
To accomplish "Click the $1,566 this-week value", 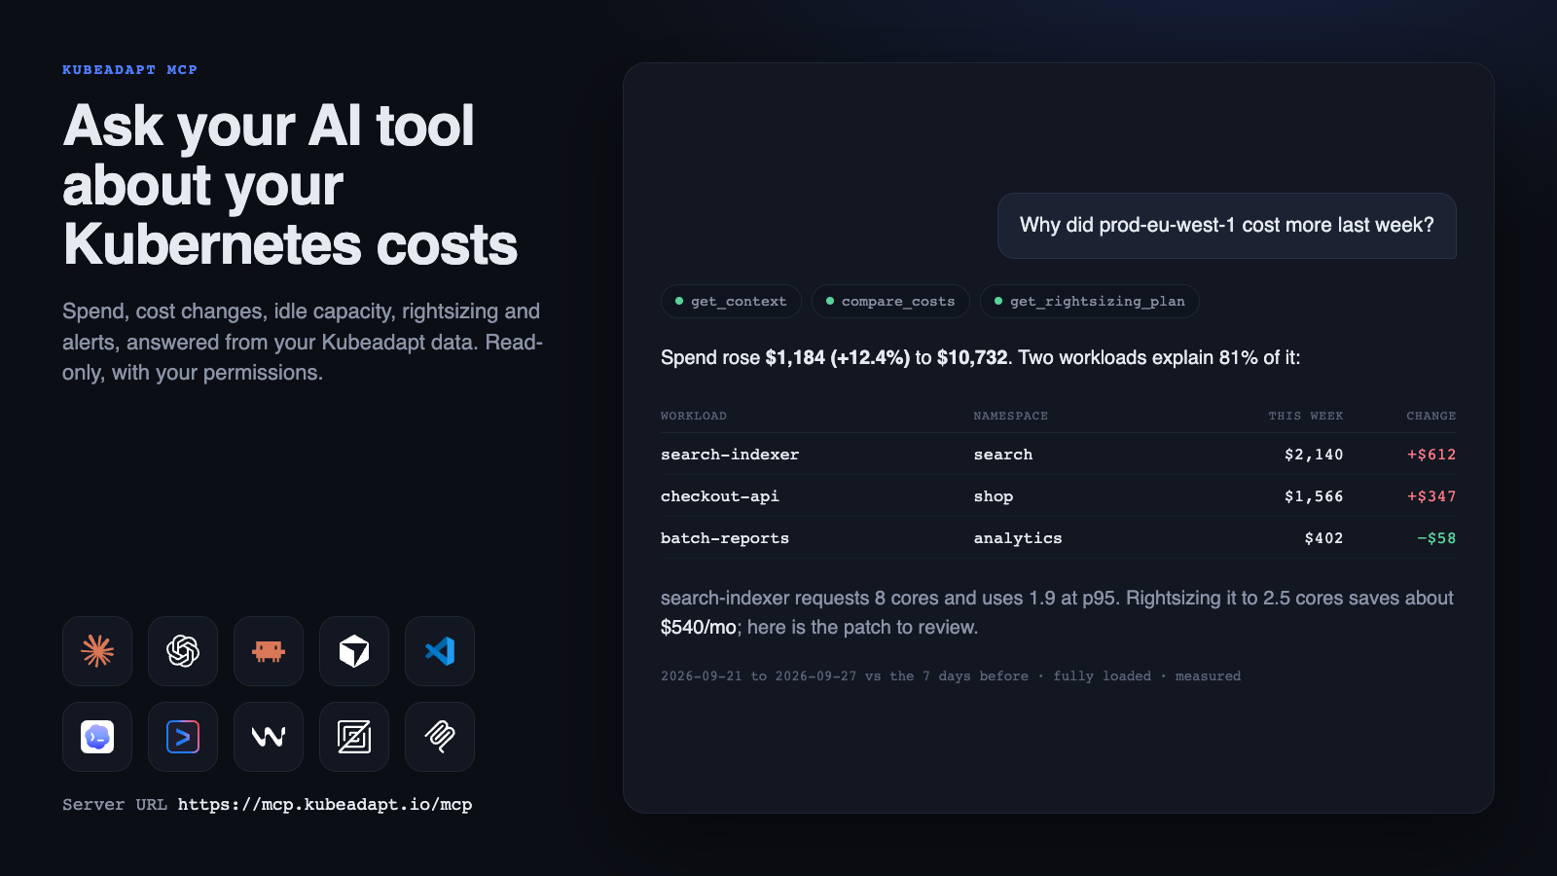I will 1314,496.
